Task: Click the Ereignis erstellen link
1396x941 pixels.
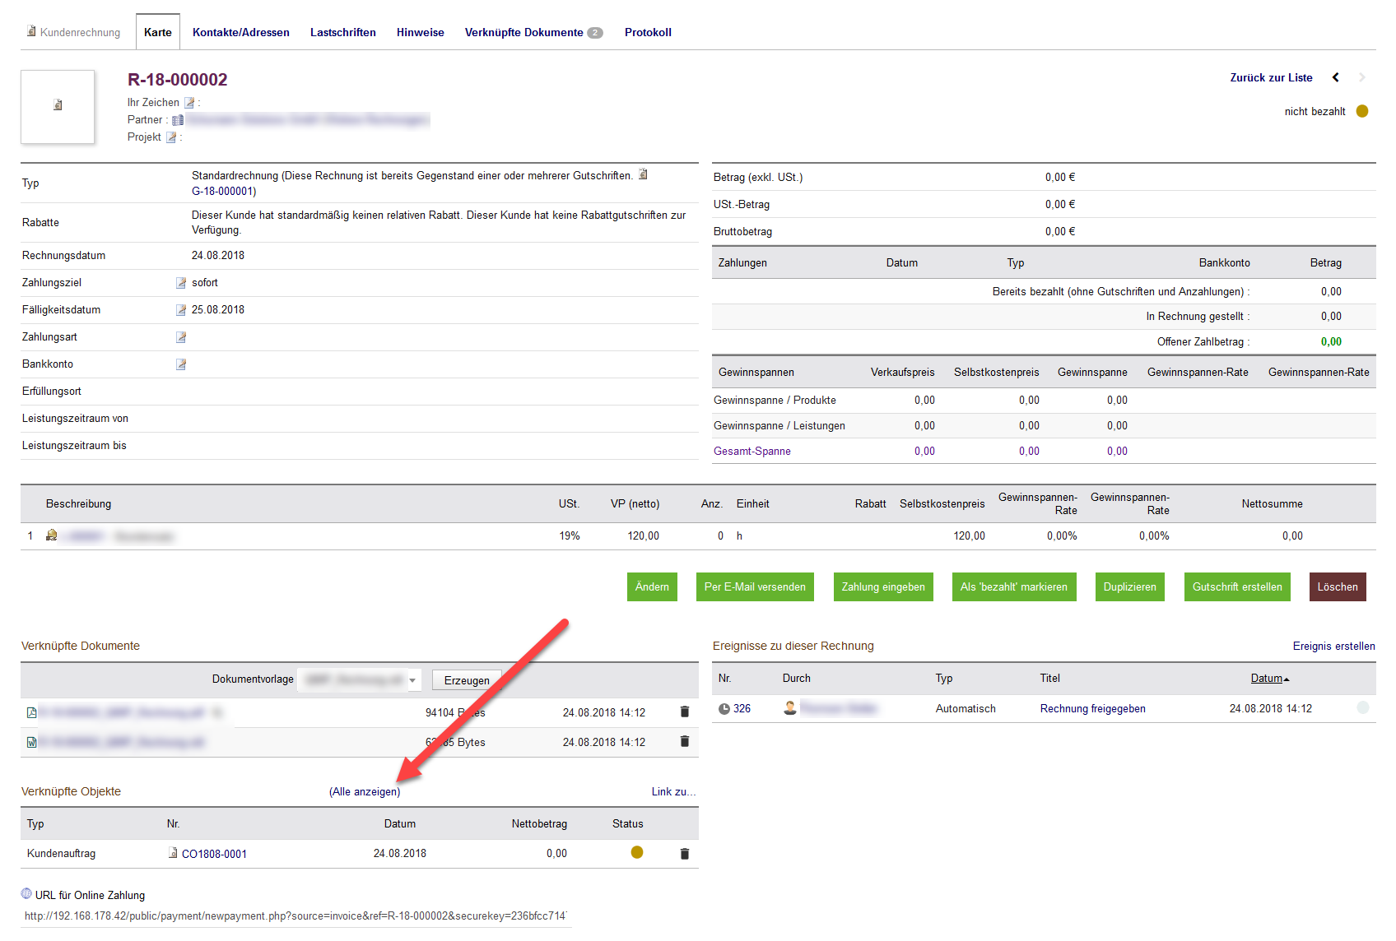Action: pos(1333,647)
